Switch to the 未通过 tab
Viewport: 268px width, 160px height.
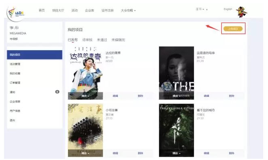[x=102, y=40]
